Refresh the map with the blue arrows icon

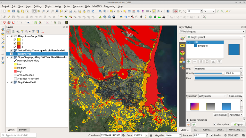click(x=93, y=11)
